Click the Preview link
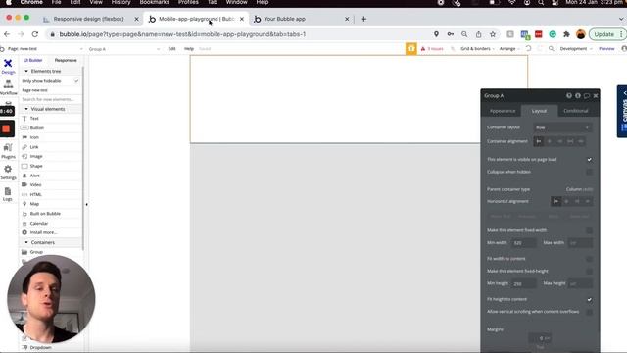This screenshot has height=353, width=627. [606, 49]
